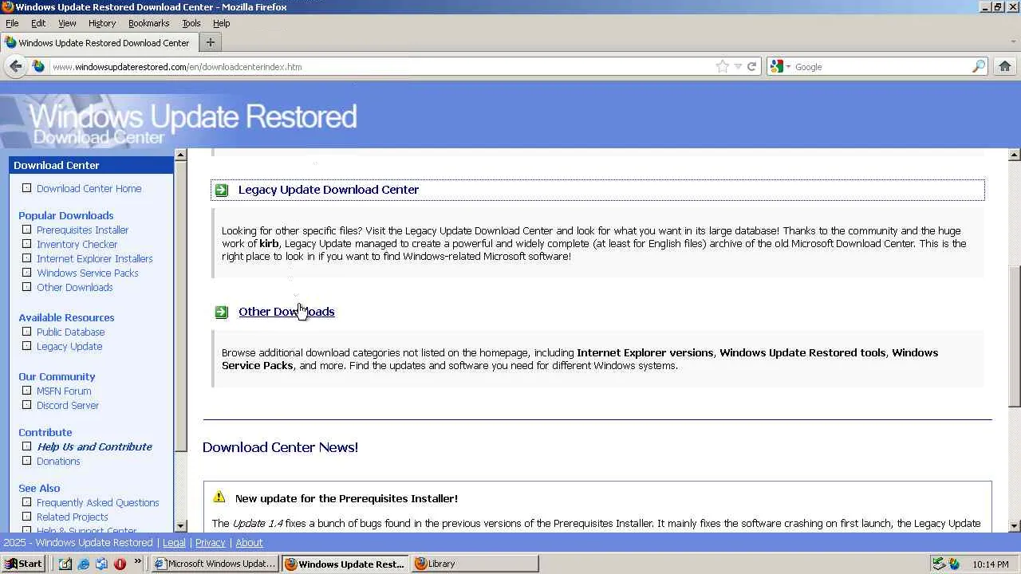Launch Internet Explorer from Quick Launch
Viewport: 1021px width, 574px height.
[83, 564]
